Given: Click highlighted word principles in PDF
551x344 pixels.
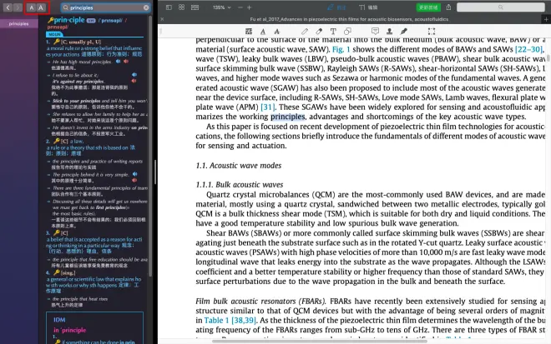Looking at the screenshot, I should (288, 117).
